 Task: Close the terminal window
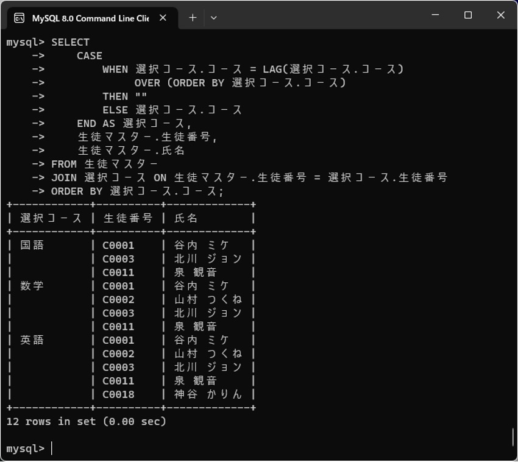501,15
